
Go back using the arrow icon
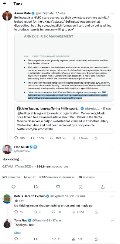click(5, 4)
